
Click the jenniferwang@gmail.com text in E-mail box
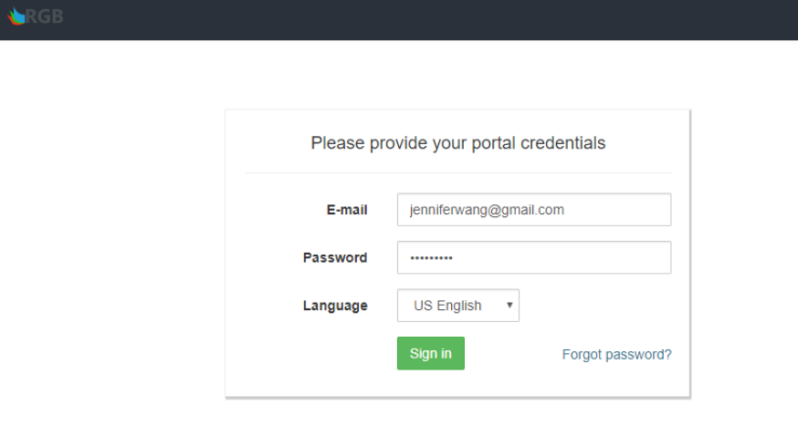[x=487, y=210]
